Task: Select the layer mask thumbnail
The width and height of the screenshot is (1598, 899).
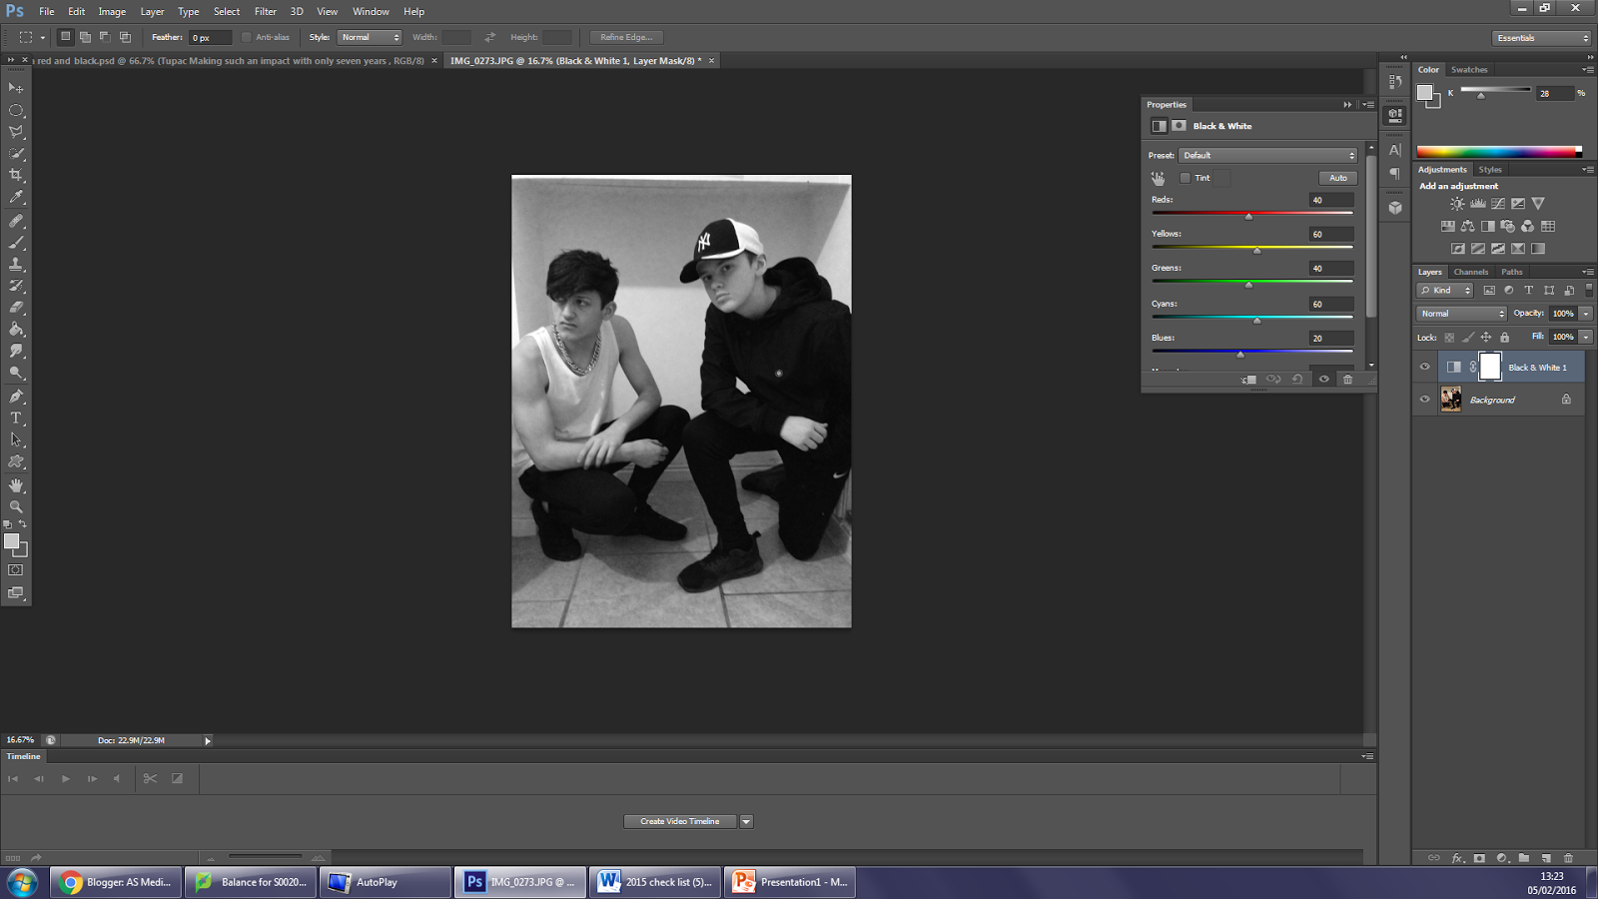Action: point(1489,367)
